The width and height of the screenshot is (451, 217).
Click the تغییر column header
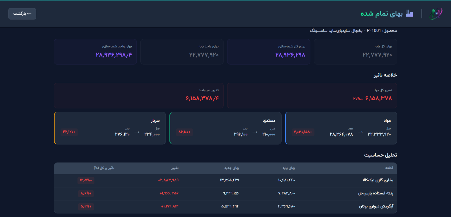click(x=175, y=168)
